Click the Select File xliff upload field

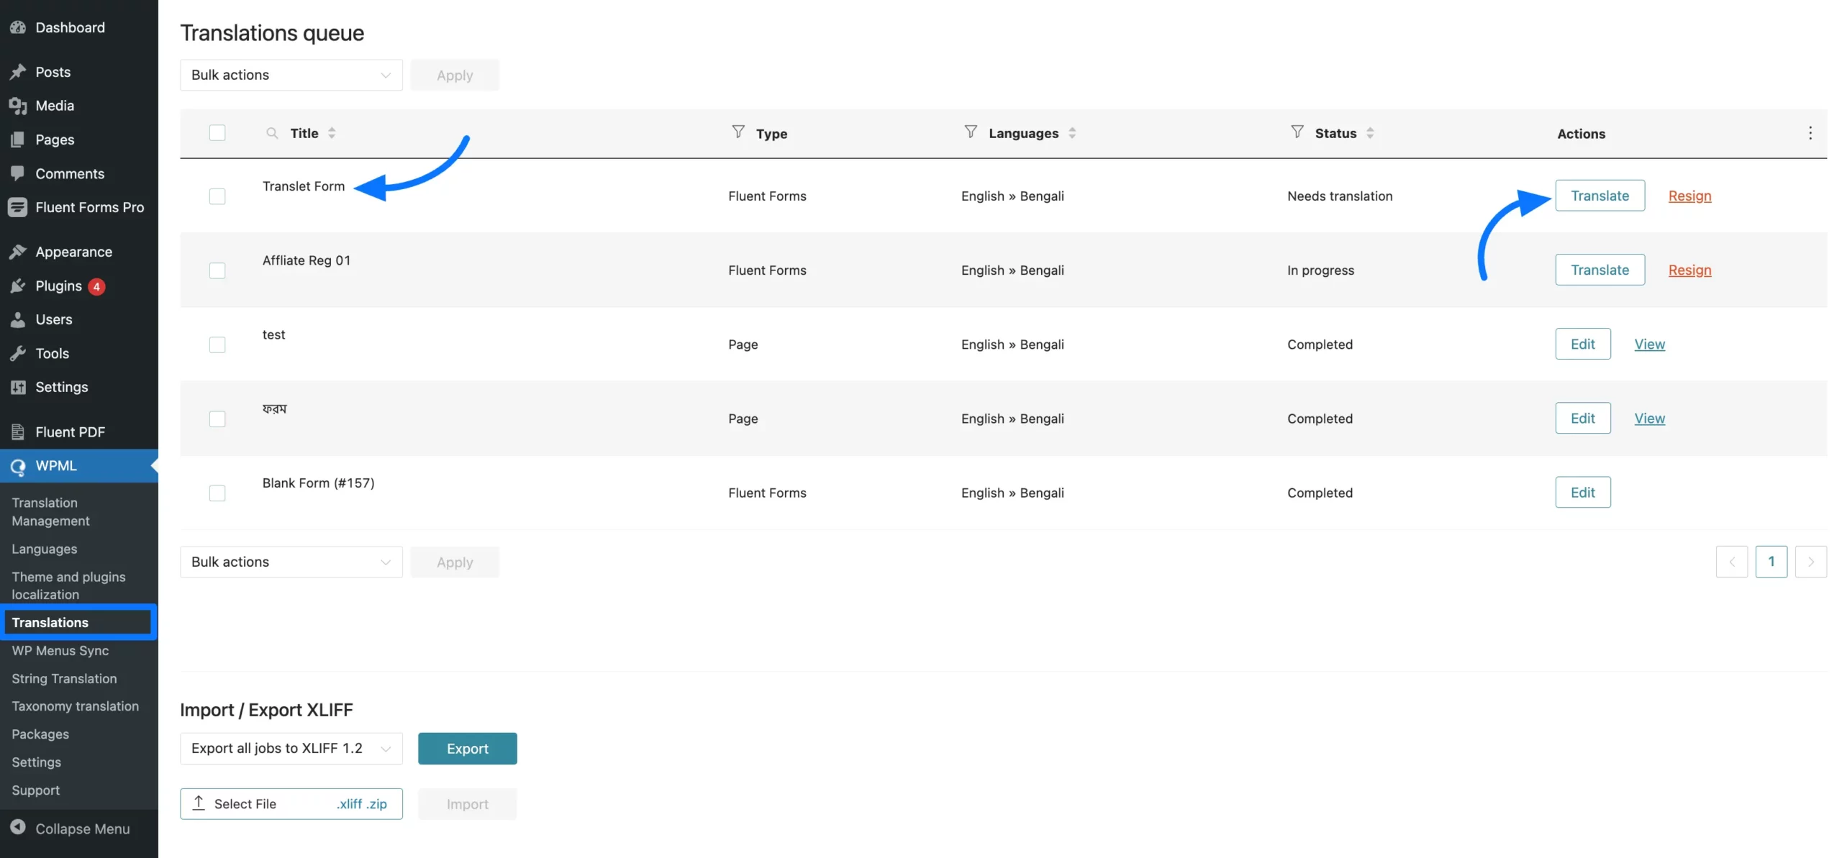(291, 804)
